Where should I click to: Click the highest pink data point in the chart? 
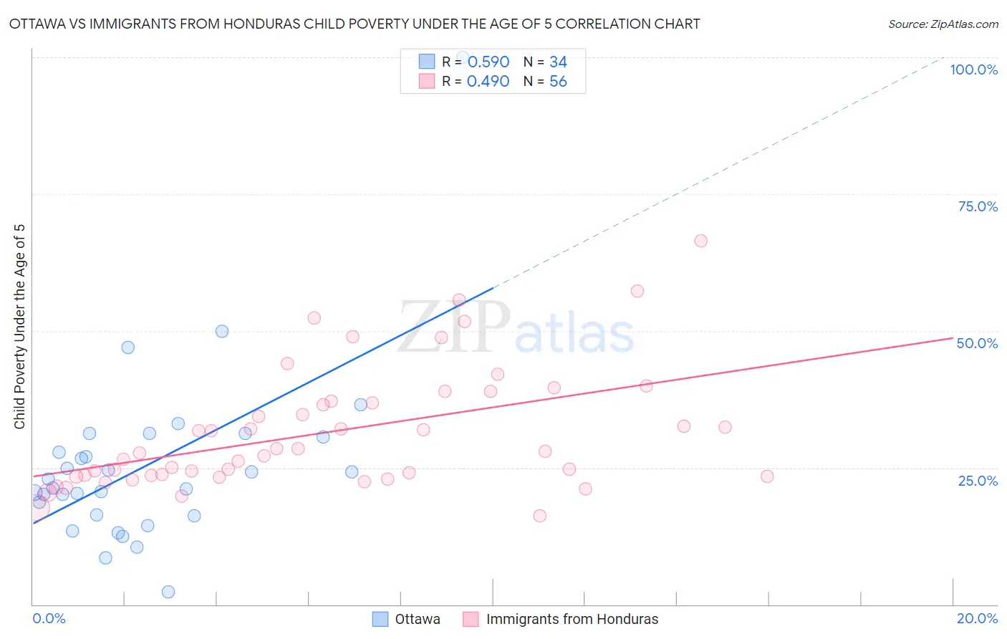point(700,241)
